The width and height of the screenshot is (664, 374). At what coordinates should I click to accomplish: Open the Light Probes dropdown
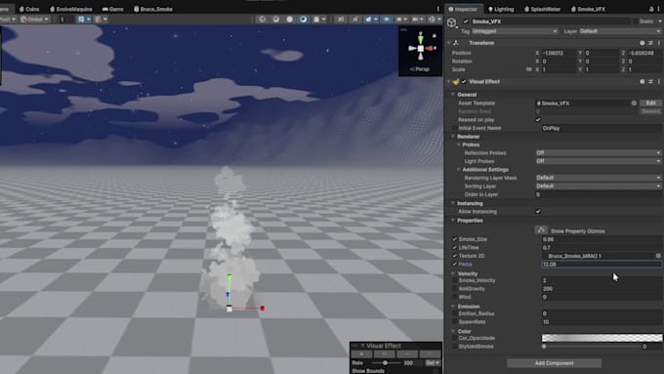pos(598,161)
